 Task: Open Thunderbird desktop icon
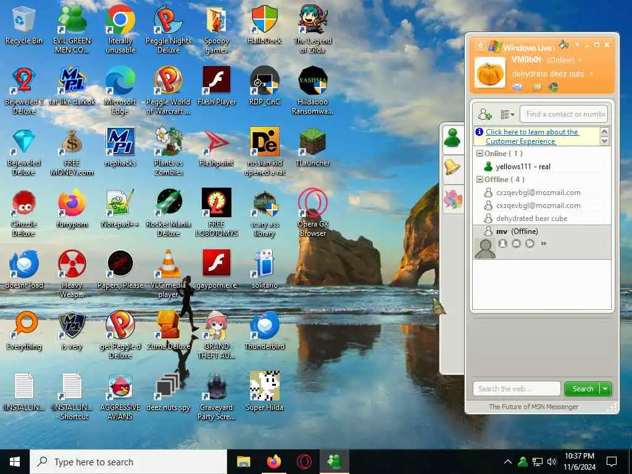coord(264,331)
